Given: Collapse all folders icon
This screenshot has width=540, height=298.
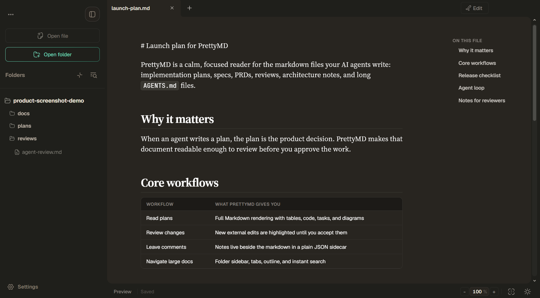Looking at the screenshot, I should click(80, 75).
